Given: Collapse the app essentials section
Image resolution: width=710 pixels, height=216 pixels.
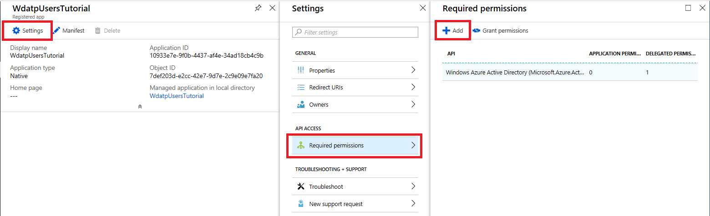Looking at the screenshot, I should click(140, 106).
